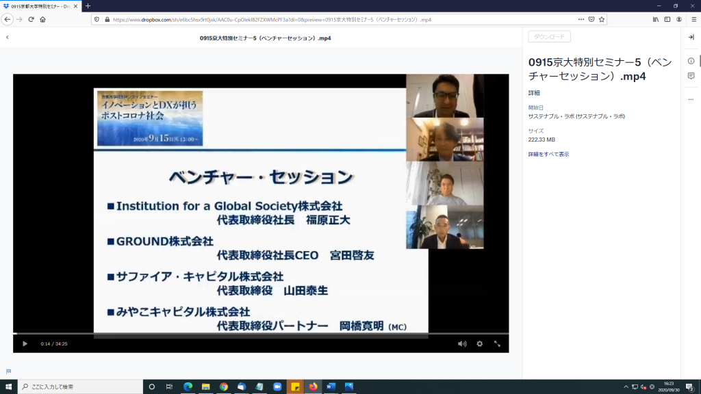Open taskbar volume control

(643, 387)
